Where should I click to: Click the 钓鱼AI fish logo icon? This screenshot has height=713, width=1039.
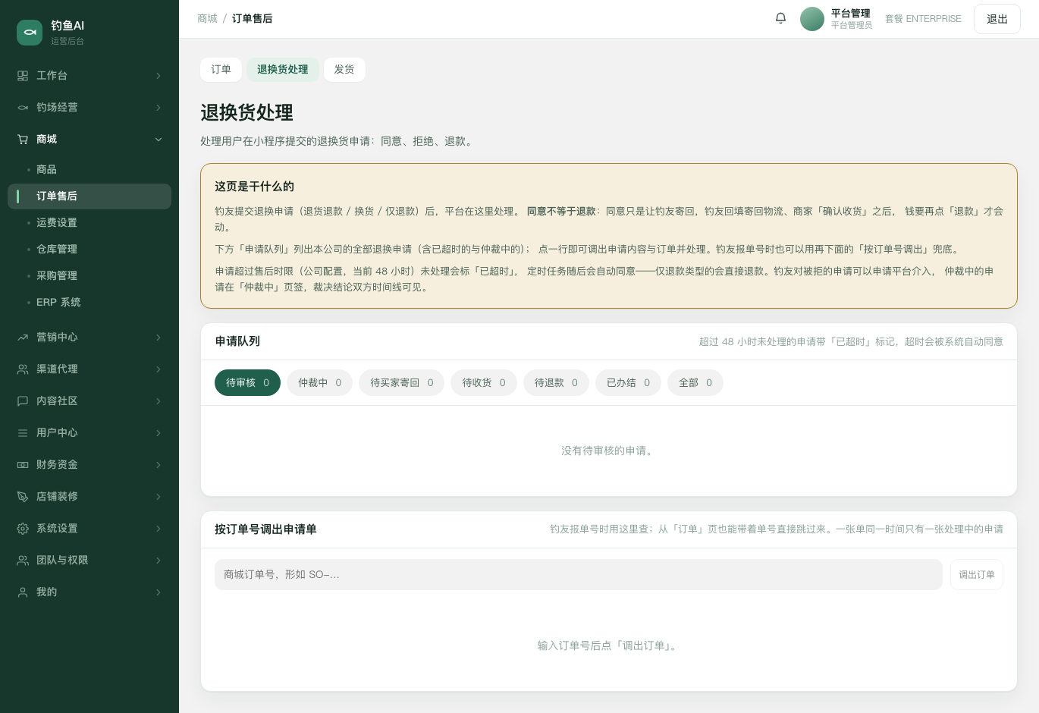tap(30, 33)
